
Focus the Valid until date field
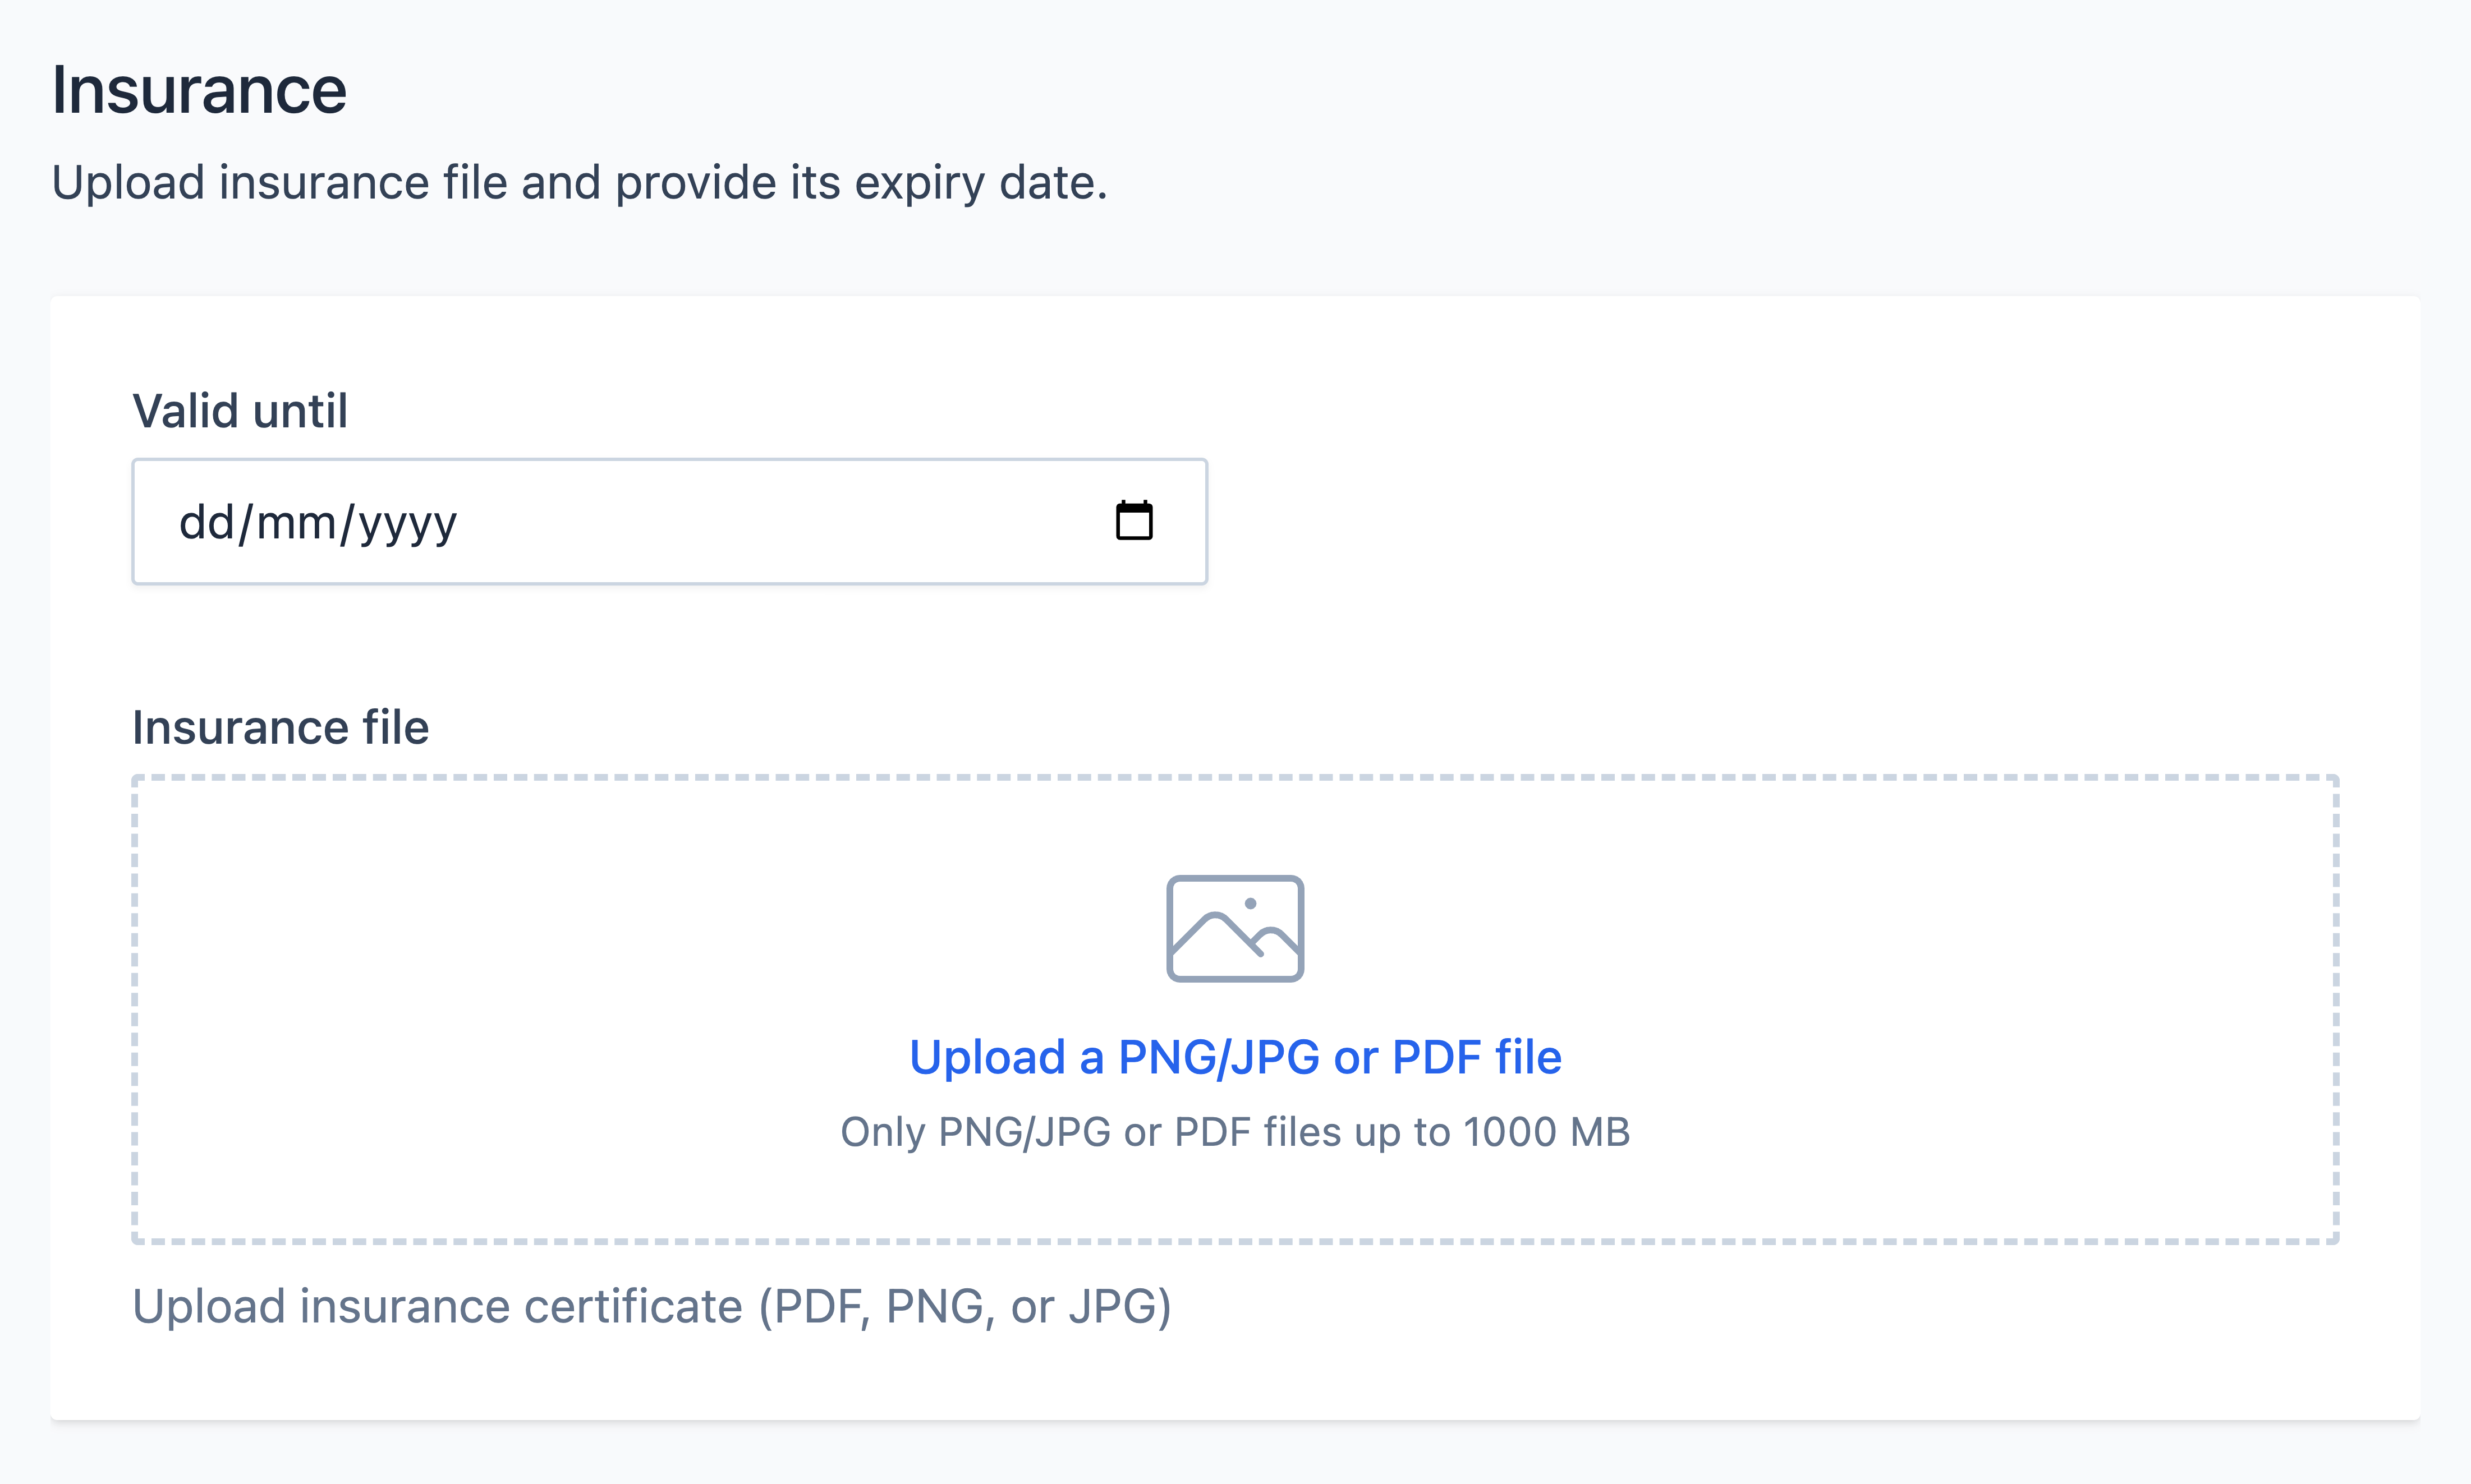(x=669, y=521)
